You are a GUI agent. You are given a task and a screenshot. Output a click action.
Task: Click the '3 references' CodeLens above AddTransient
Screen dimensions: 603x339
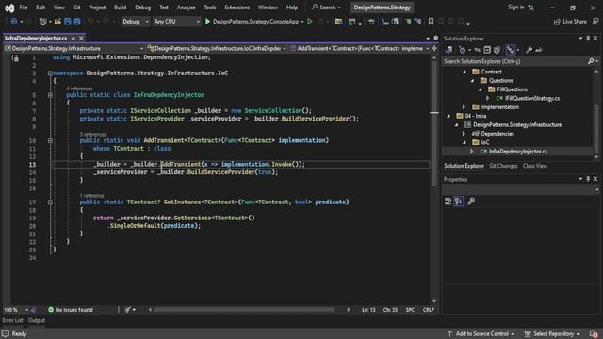[92, 135]
